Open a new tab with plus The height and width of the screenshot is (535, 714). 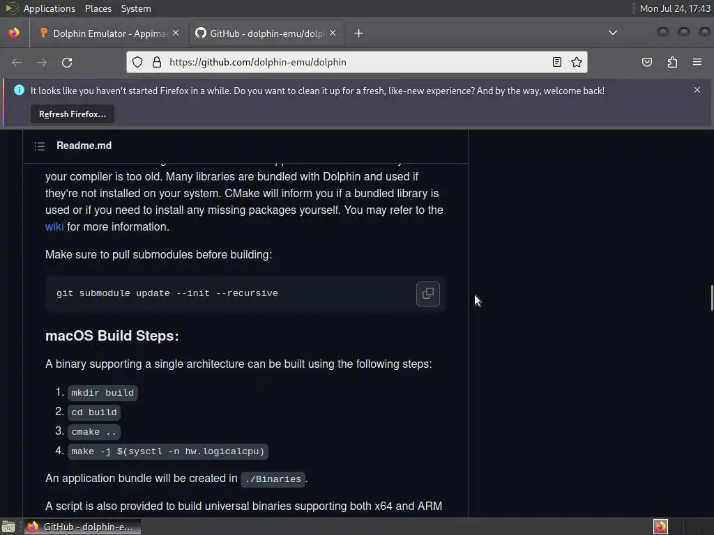click(x=359, y=33)
